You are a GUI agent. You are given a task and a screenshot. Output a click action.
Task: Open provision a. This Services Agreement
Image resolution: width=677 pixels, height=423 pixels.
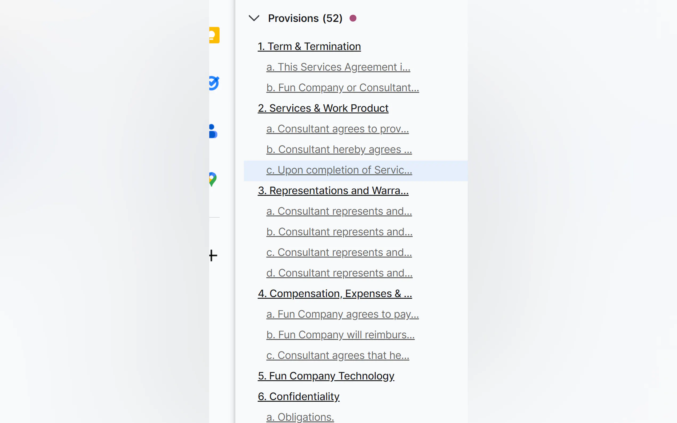(338, 67)
